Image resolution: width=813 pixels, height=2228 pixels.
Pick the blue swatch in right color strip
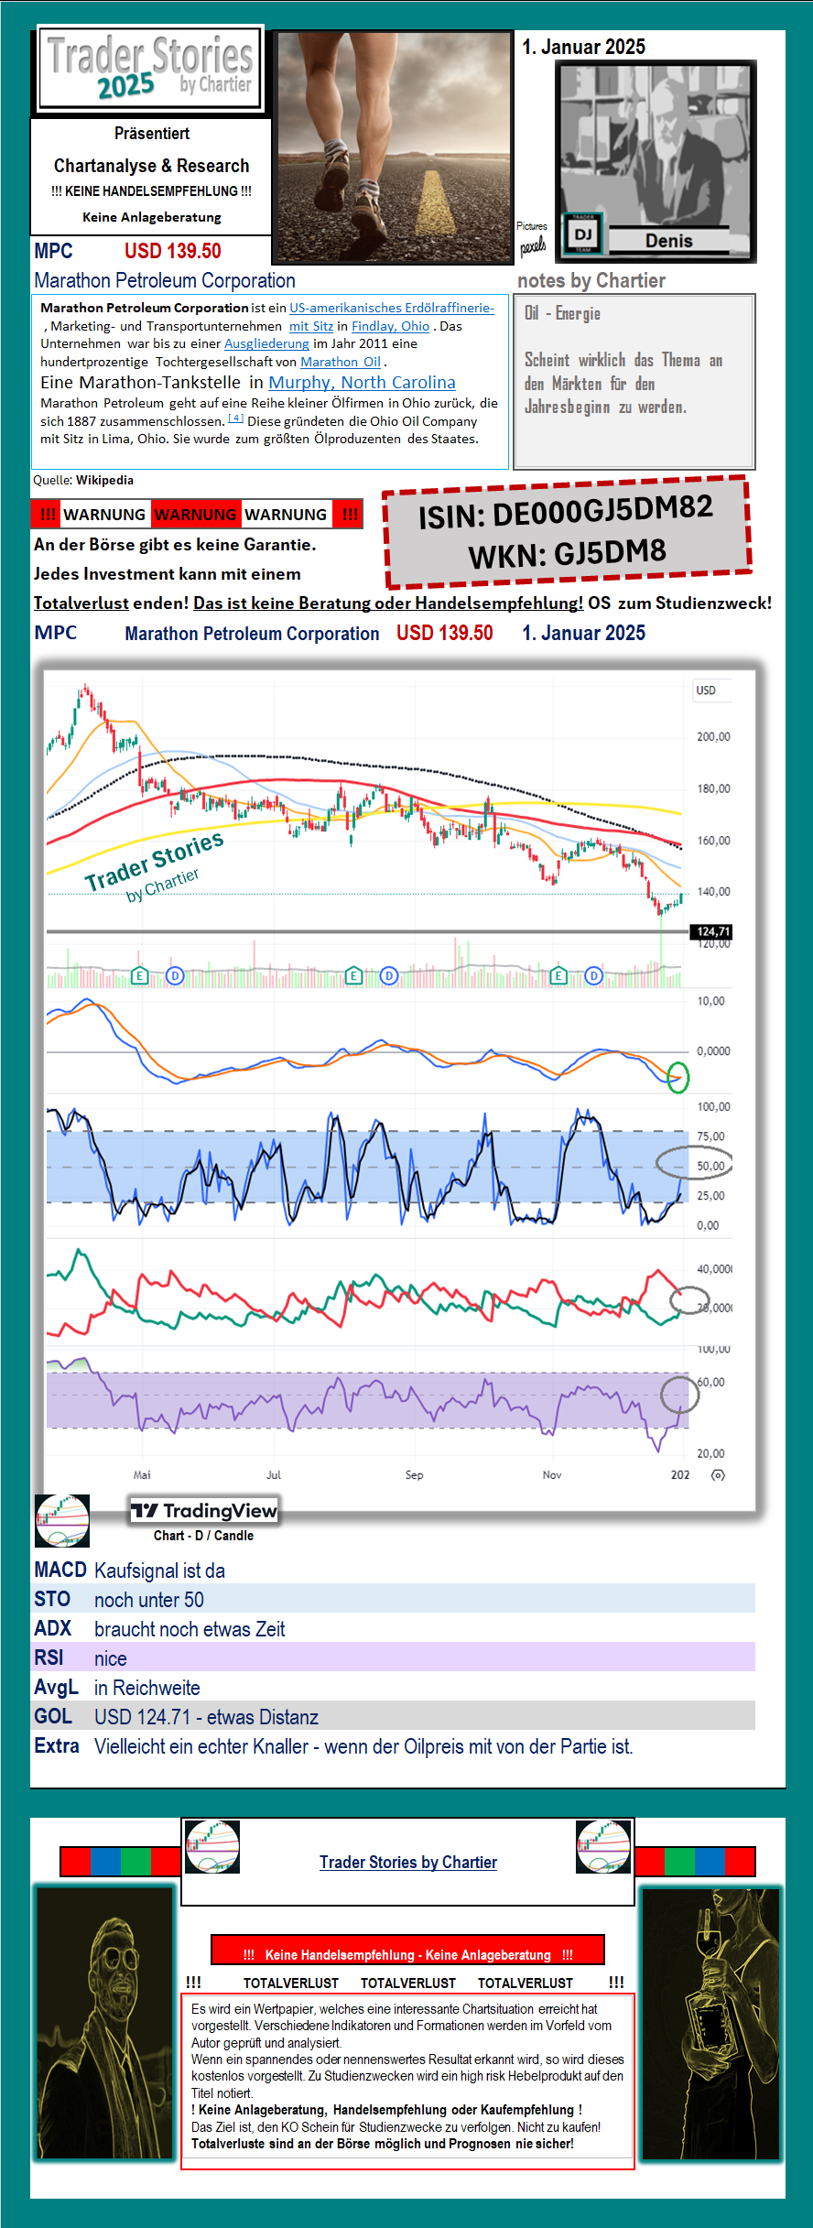tap(710, 1862)
